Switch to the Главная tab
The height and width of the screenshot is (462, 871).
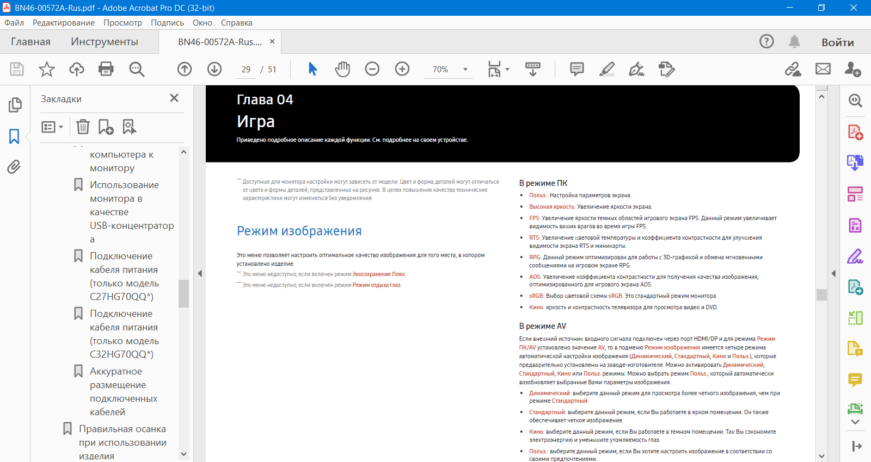coord(30,42)
